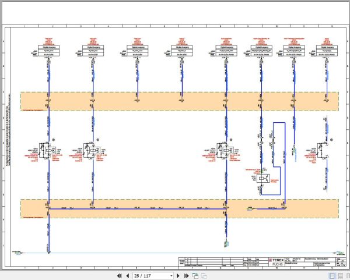Image resolution: width=350 pixels, height=280 pixels.
Task: Go to the previous page
Action: (128, 276)
